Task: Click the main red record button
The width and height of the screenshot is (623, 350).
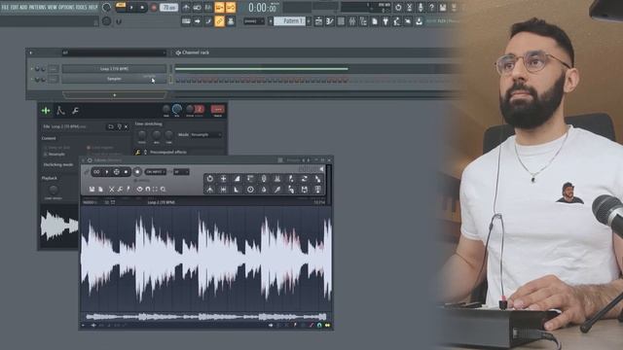Action: (x=154, y=7)
